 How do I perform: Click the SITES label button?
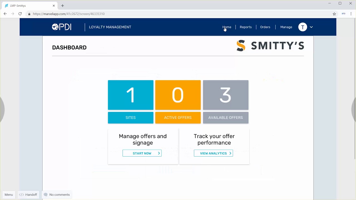click(131, 117)
